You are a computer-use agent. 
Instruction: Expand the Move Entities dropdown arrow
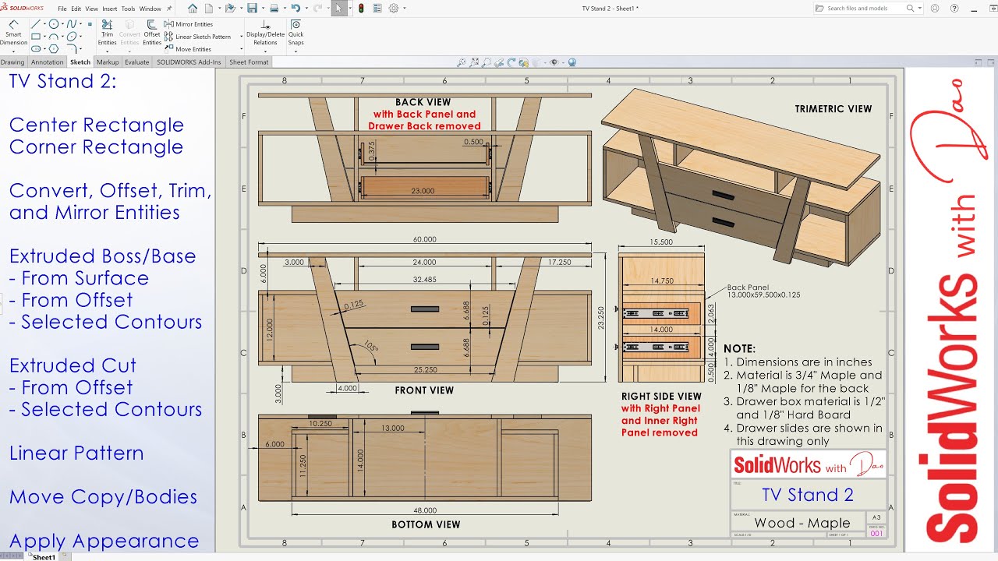click(242, 49)
